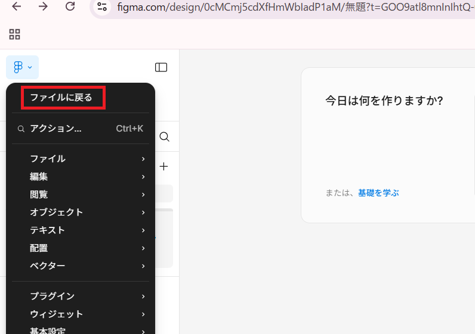Click the site info icon in address bar
Image resolution: width=475 pixels, height=334 pixels.
coord(102,7)
